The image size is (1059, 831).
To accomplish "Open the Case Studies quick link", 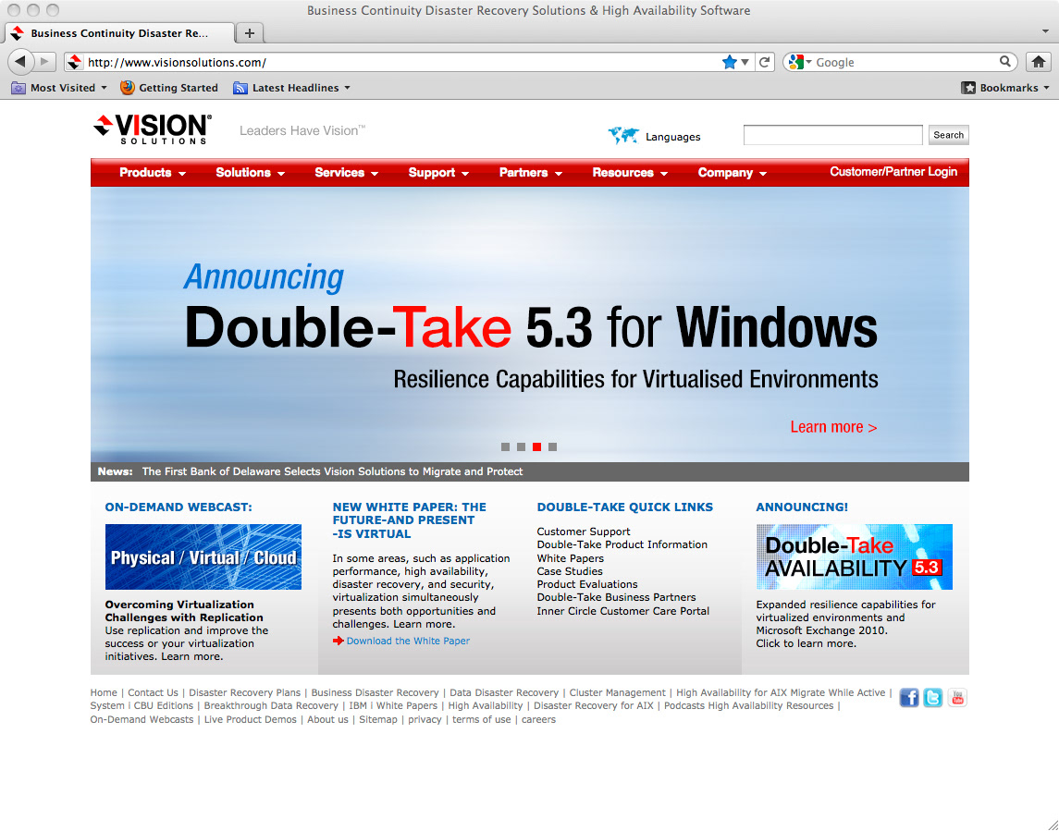I will (x=570, y=571).
